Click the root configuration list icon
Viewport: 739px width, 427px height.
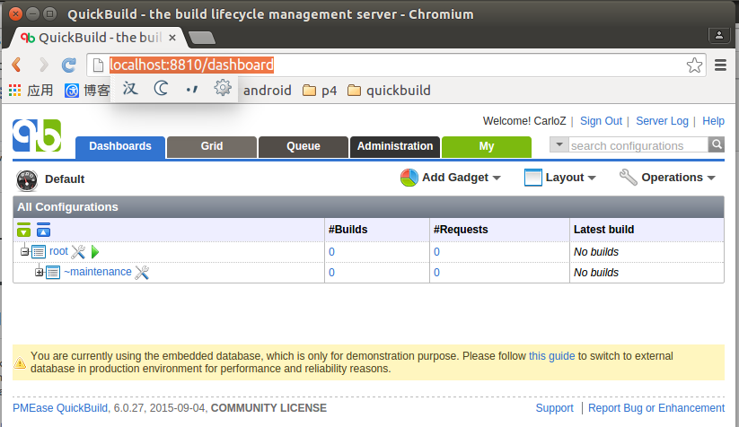39,252
